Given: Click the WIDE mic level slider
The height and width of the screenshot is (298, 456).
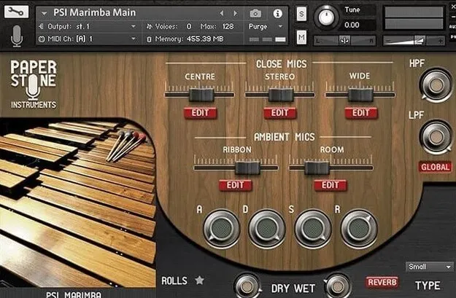Looking at the screenshot, I should pyautogui.click(x=360, y=95).
